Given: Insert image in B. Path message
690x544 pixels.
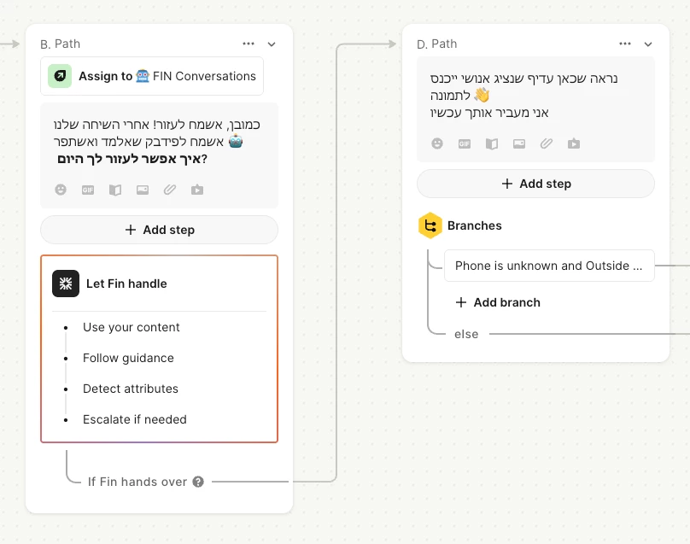Looking at the screenshot, I should point(143,190).
